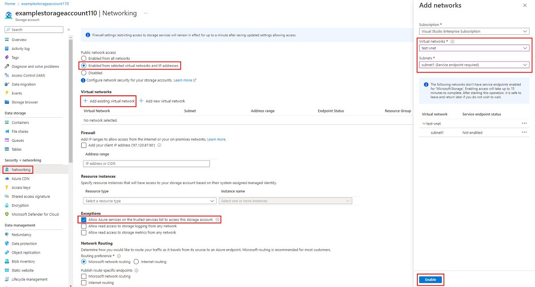Click examplestorageaccount110 breadcrumb
This screenshot has height=287, width=535.
[x=45, y=4]
